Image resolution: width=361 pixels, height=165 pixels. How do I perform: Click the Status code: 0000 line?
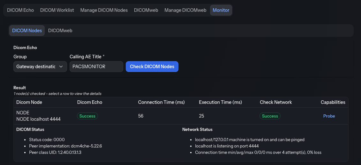point(47,140)
